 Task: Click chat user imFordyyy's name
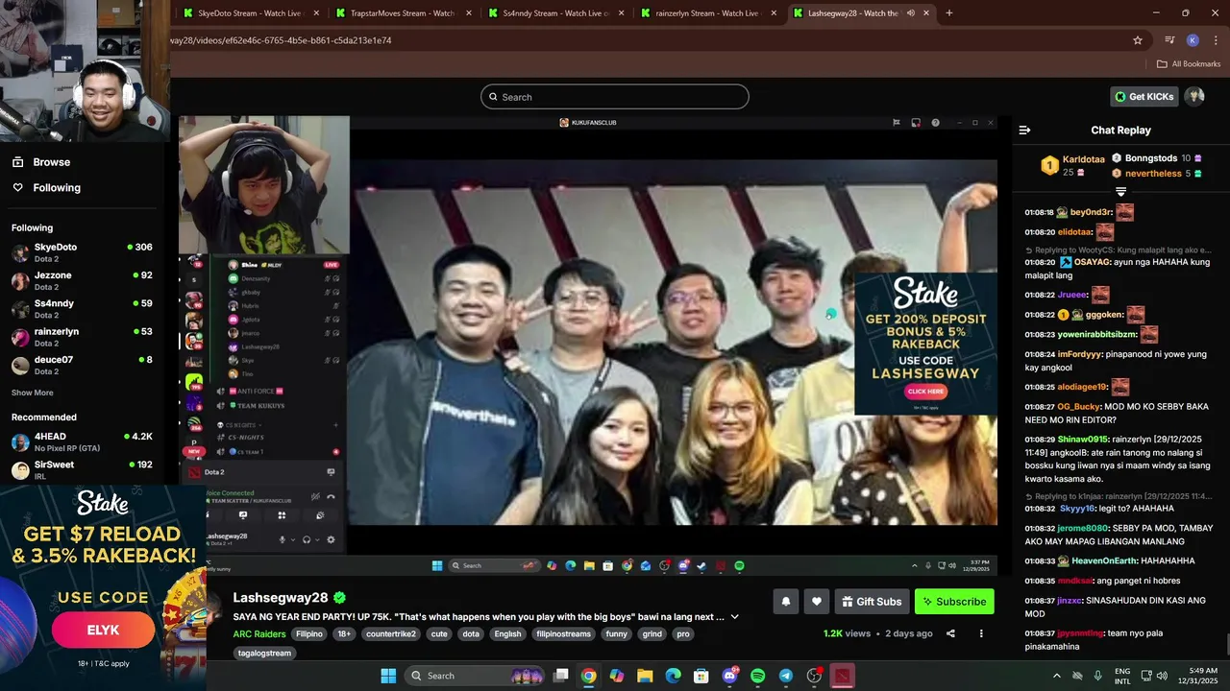pos(1080,354)
